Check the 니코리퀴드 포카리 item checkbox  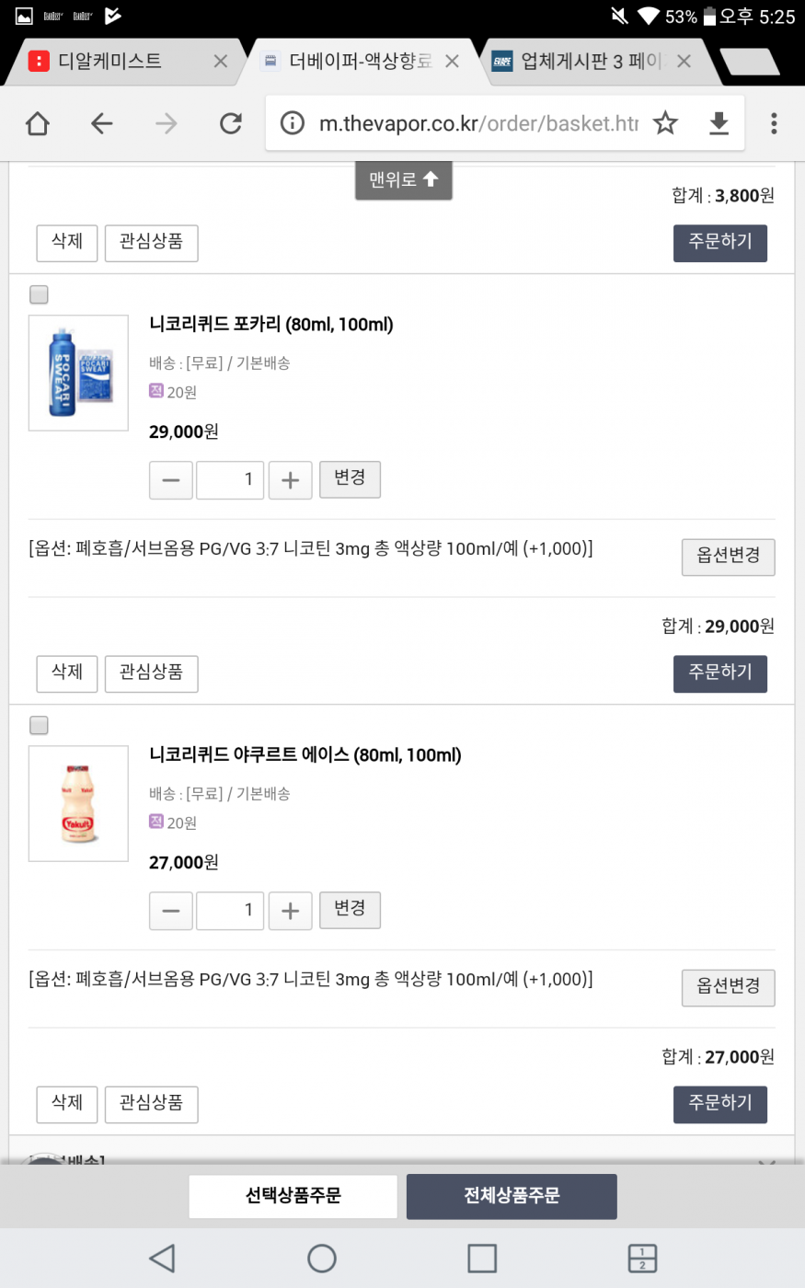coord(39,294)
